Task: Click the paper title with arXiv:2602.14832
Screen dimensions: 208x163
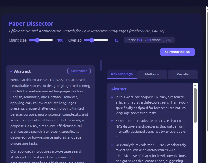Action: point(87,31)
